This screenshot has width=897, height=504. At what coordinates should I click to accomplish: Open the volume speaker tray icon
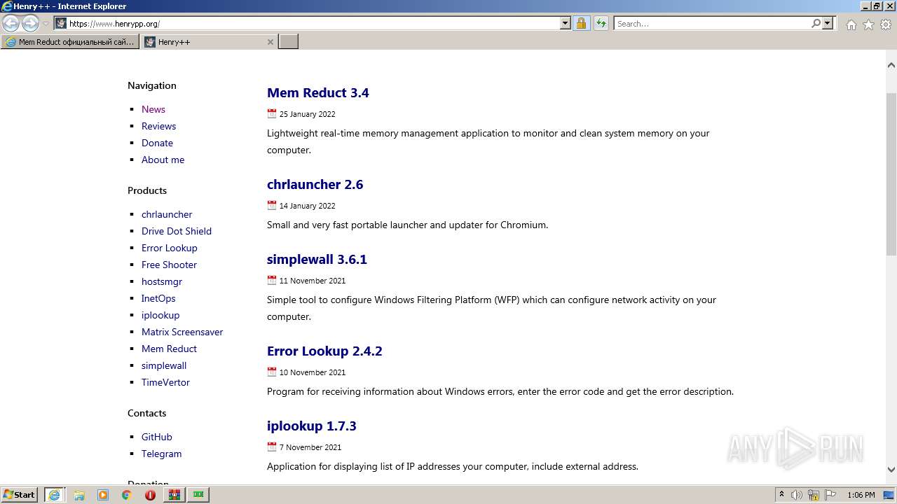[x=797, y=495]
